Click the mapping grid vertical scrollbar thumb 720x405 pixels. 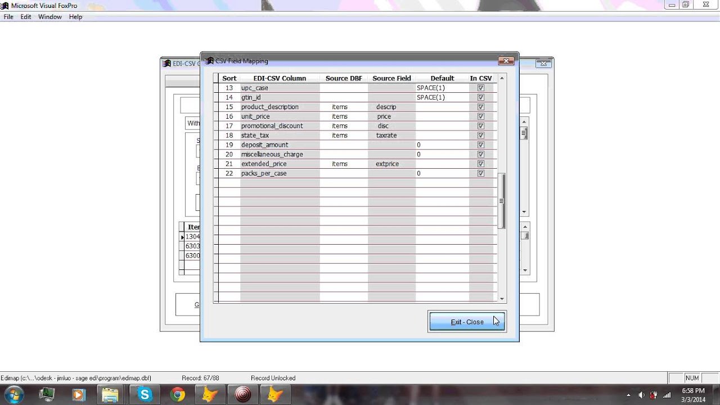pyautogui.click(x=502, y=201)
